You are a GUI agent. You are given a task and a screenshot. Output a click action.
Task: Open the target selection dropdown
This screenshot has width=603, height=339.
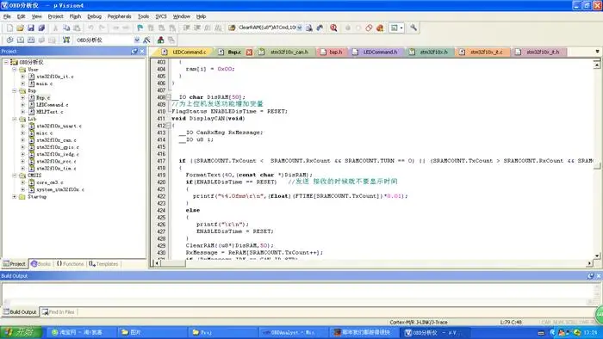pos(137,40)
